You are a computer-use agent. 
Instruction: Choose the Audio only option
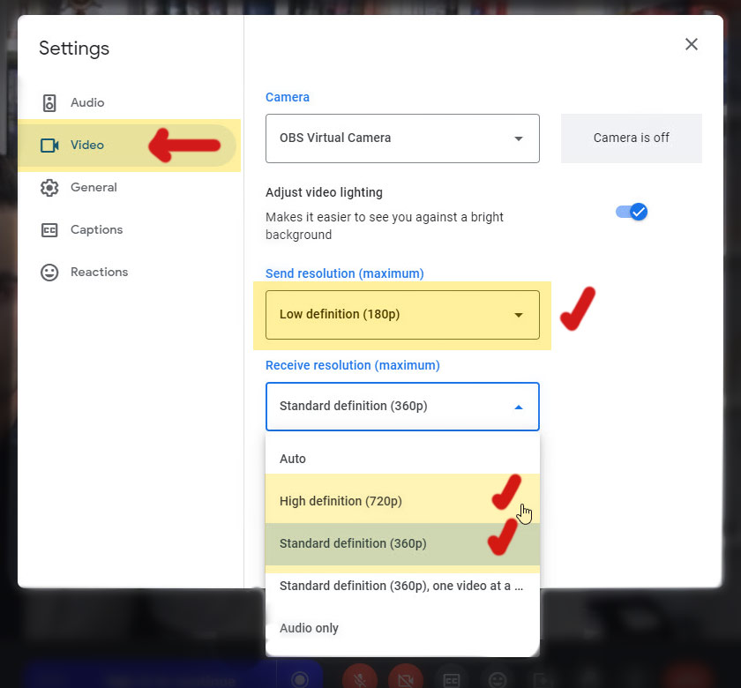pyautogui.click(x=309, y=628)
